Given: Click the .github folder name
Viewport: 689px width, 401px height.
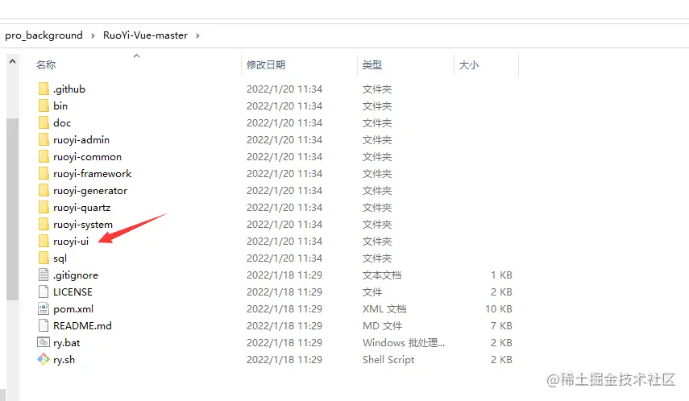Looking at the screenshot, I should [69, 89].
